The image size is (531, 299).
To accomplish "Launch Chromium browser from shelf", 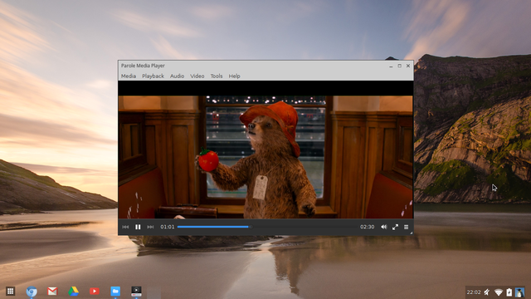I will pyautogui.click(x=32, y=292).
